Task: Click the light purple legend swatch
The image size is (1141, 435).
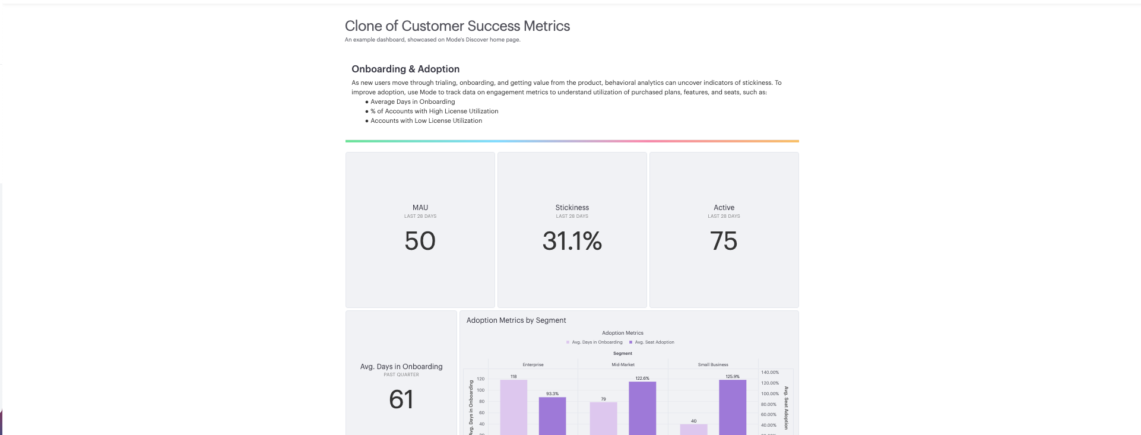Action: click(568, 342)
